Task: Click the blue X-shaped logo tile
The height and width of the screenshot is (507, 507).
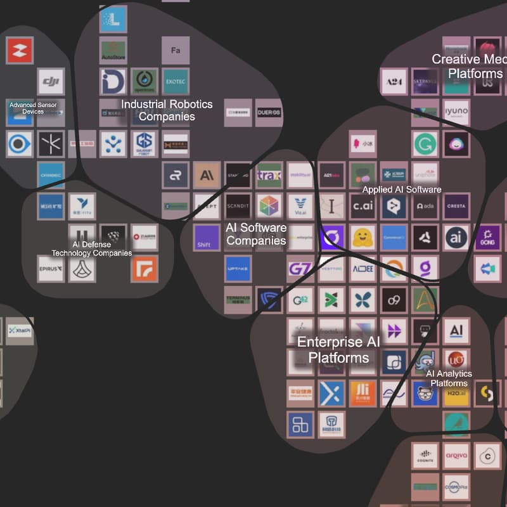Action: click(331, 393)
